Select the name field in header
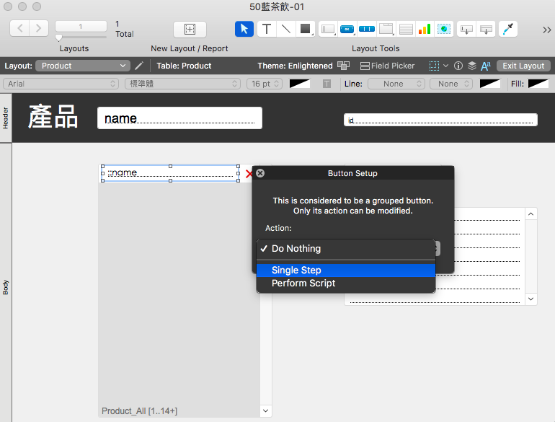 pyautogui.click(x=179, y=118)
